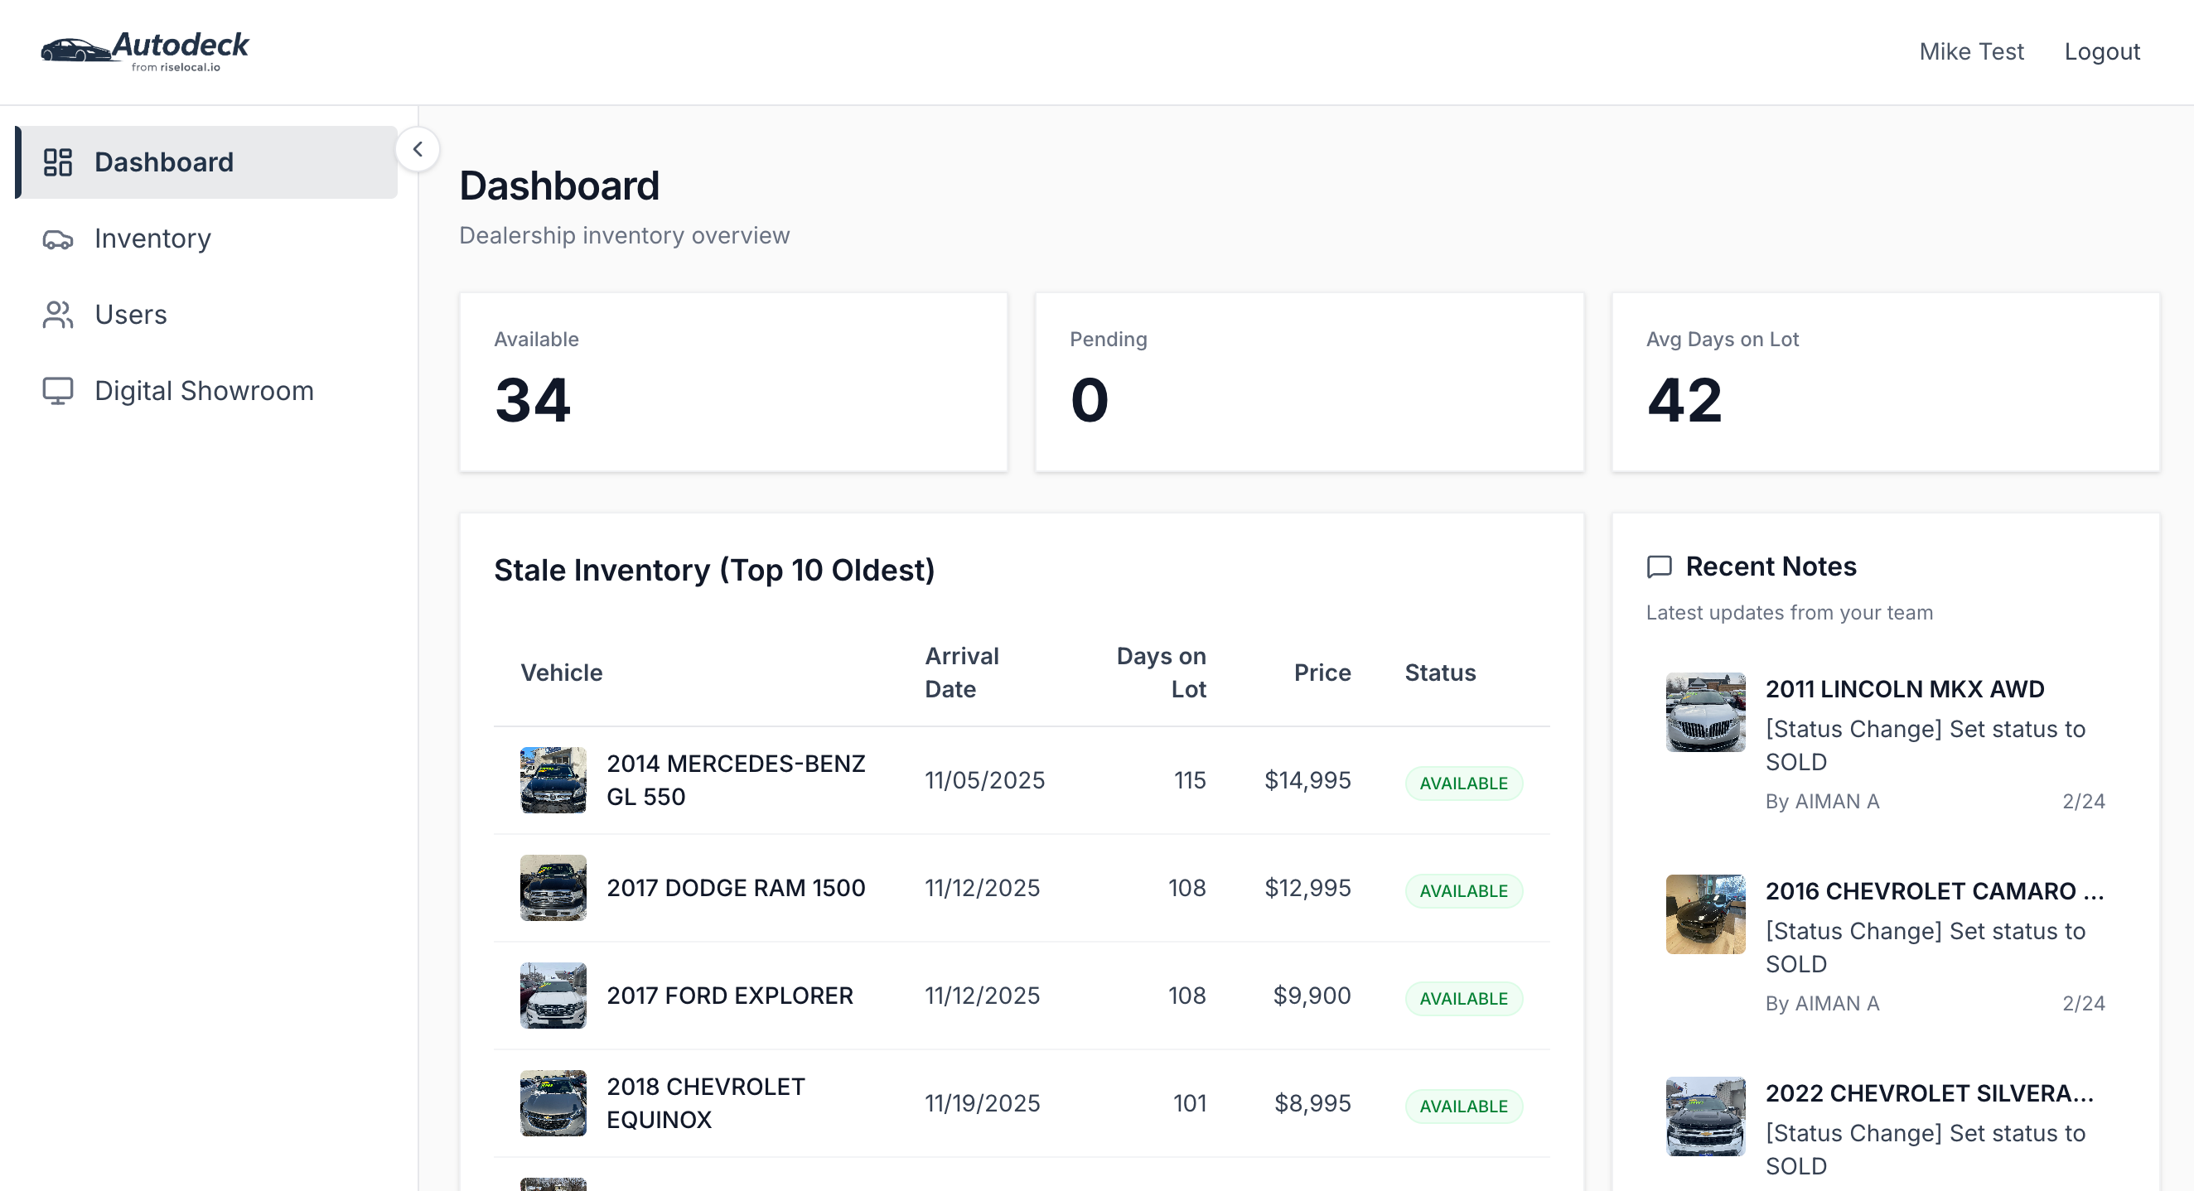Toggle the AVAILABLE badge on the Ford Explorer

click(x=1463, y=998)
